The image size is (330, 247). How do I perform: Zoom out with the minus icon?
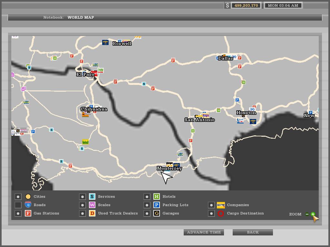pos(307,214)
